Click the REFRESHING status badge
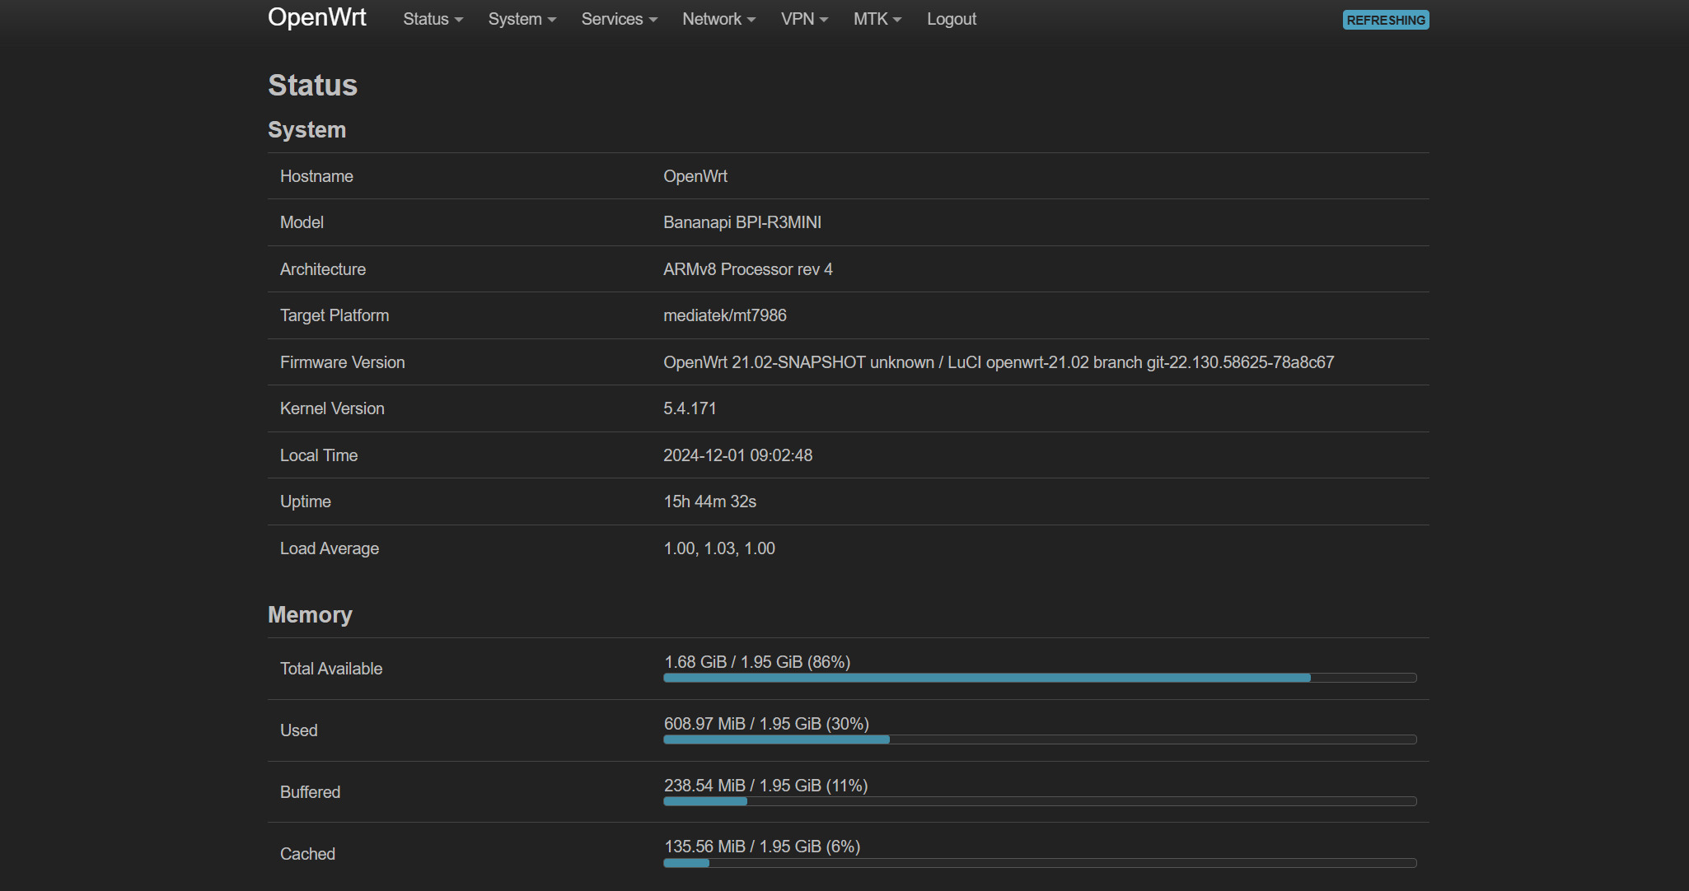The height and width of the screenshot is (891, 1689). tap(1385, 20)
